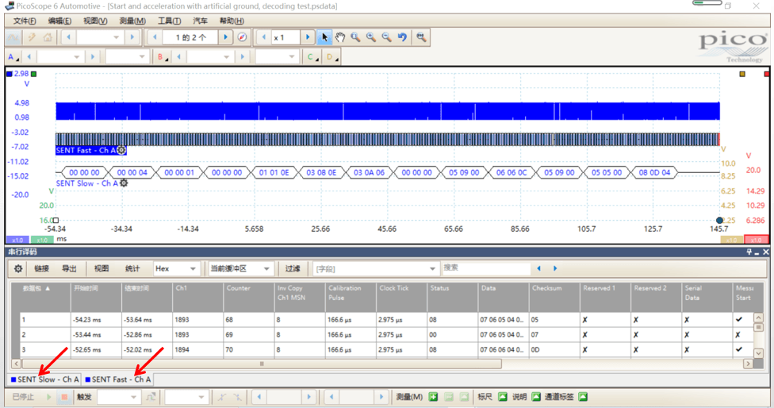This screenshot has height=408, width=774.
Task: Toggle the rulers legend green button
Action: tap(503, 397)
